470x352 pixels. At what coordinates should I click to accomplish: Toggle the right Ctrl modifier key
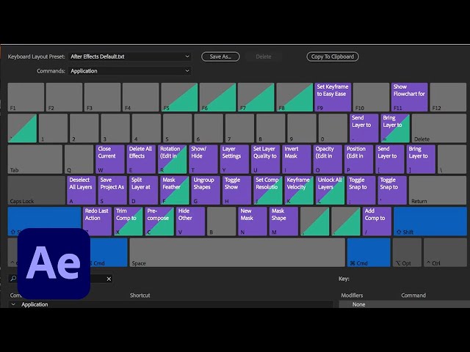446,252
